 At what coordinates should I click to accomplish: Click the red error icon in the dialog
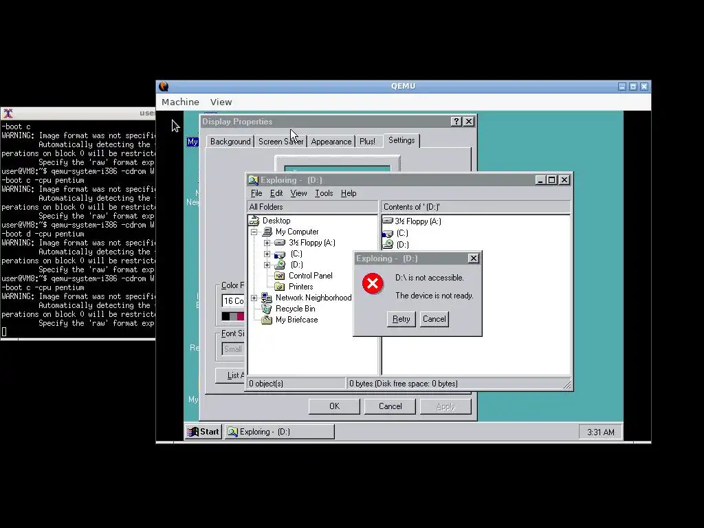pos(373,283)
